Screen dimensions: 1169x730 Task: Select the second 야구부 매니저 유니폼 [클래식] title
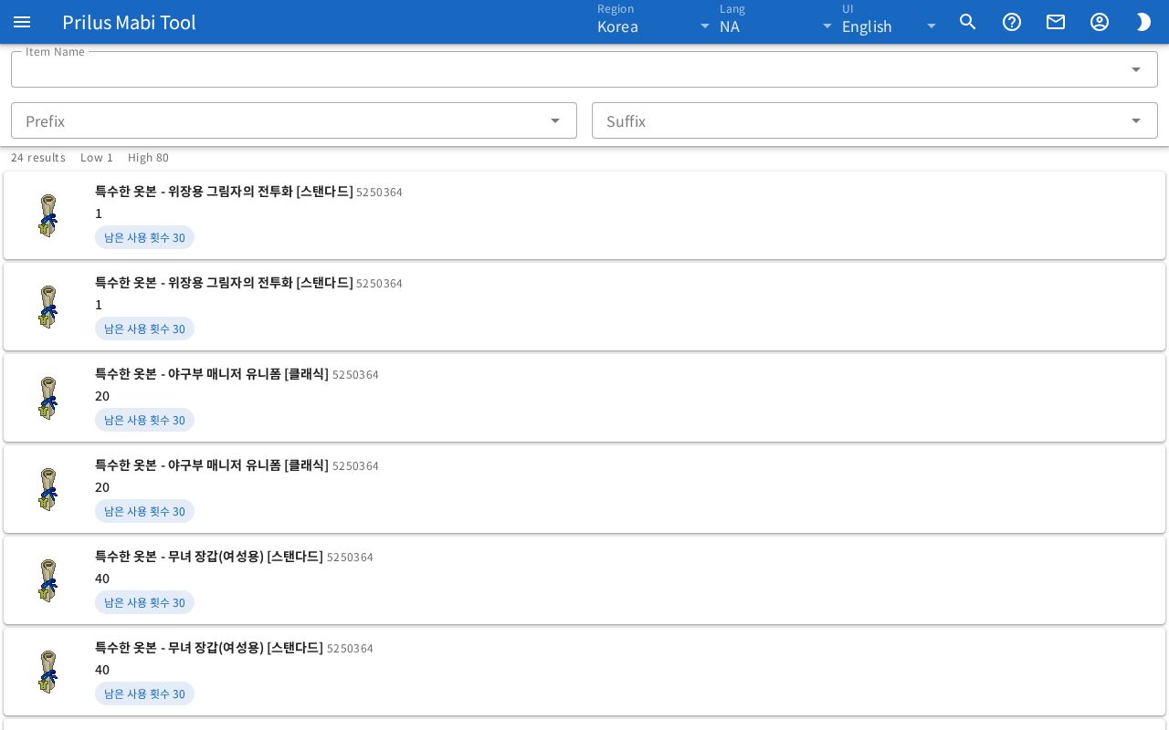[212, 465]
